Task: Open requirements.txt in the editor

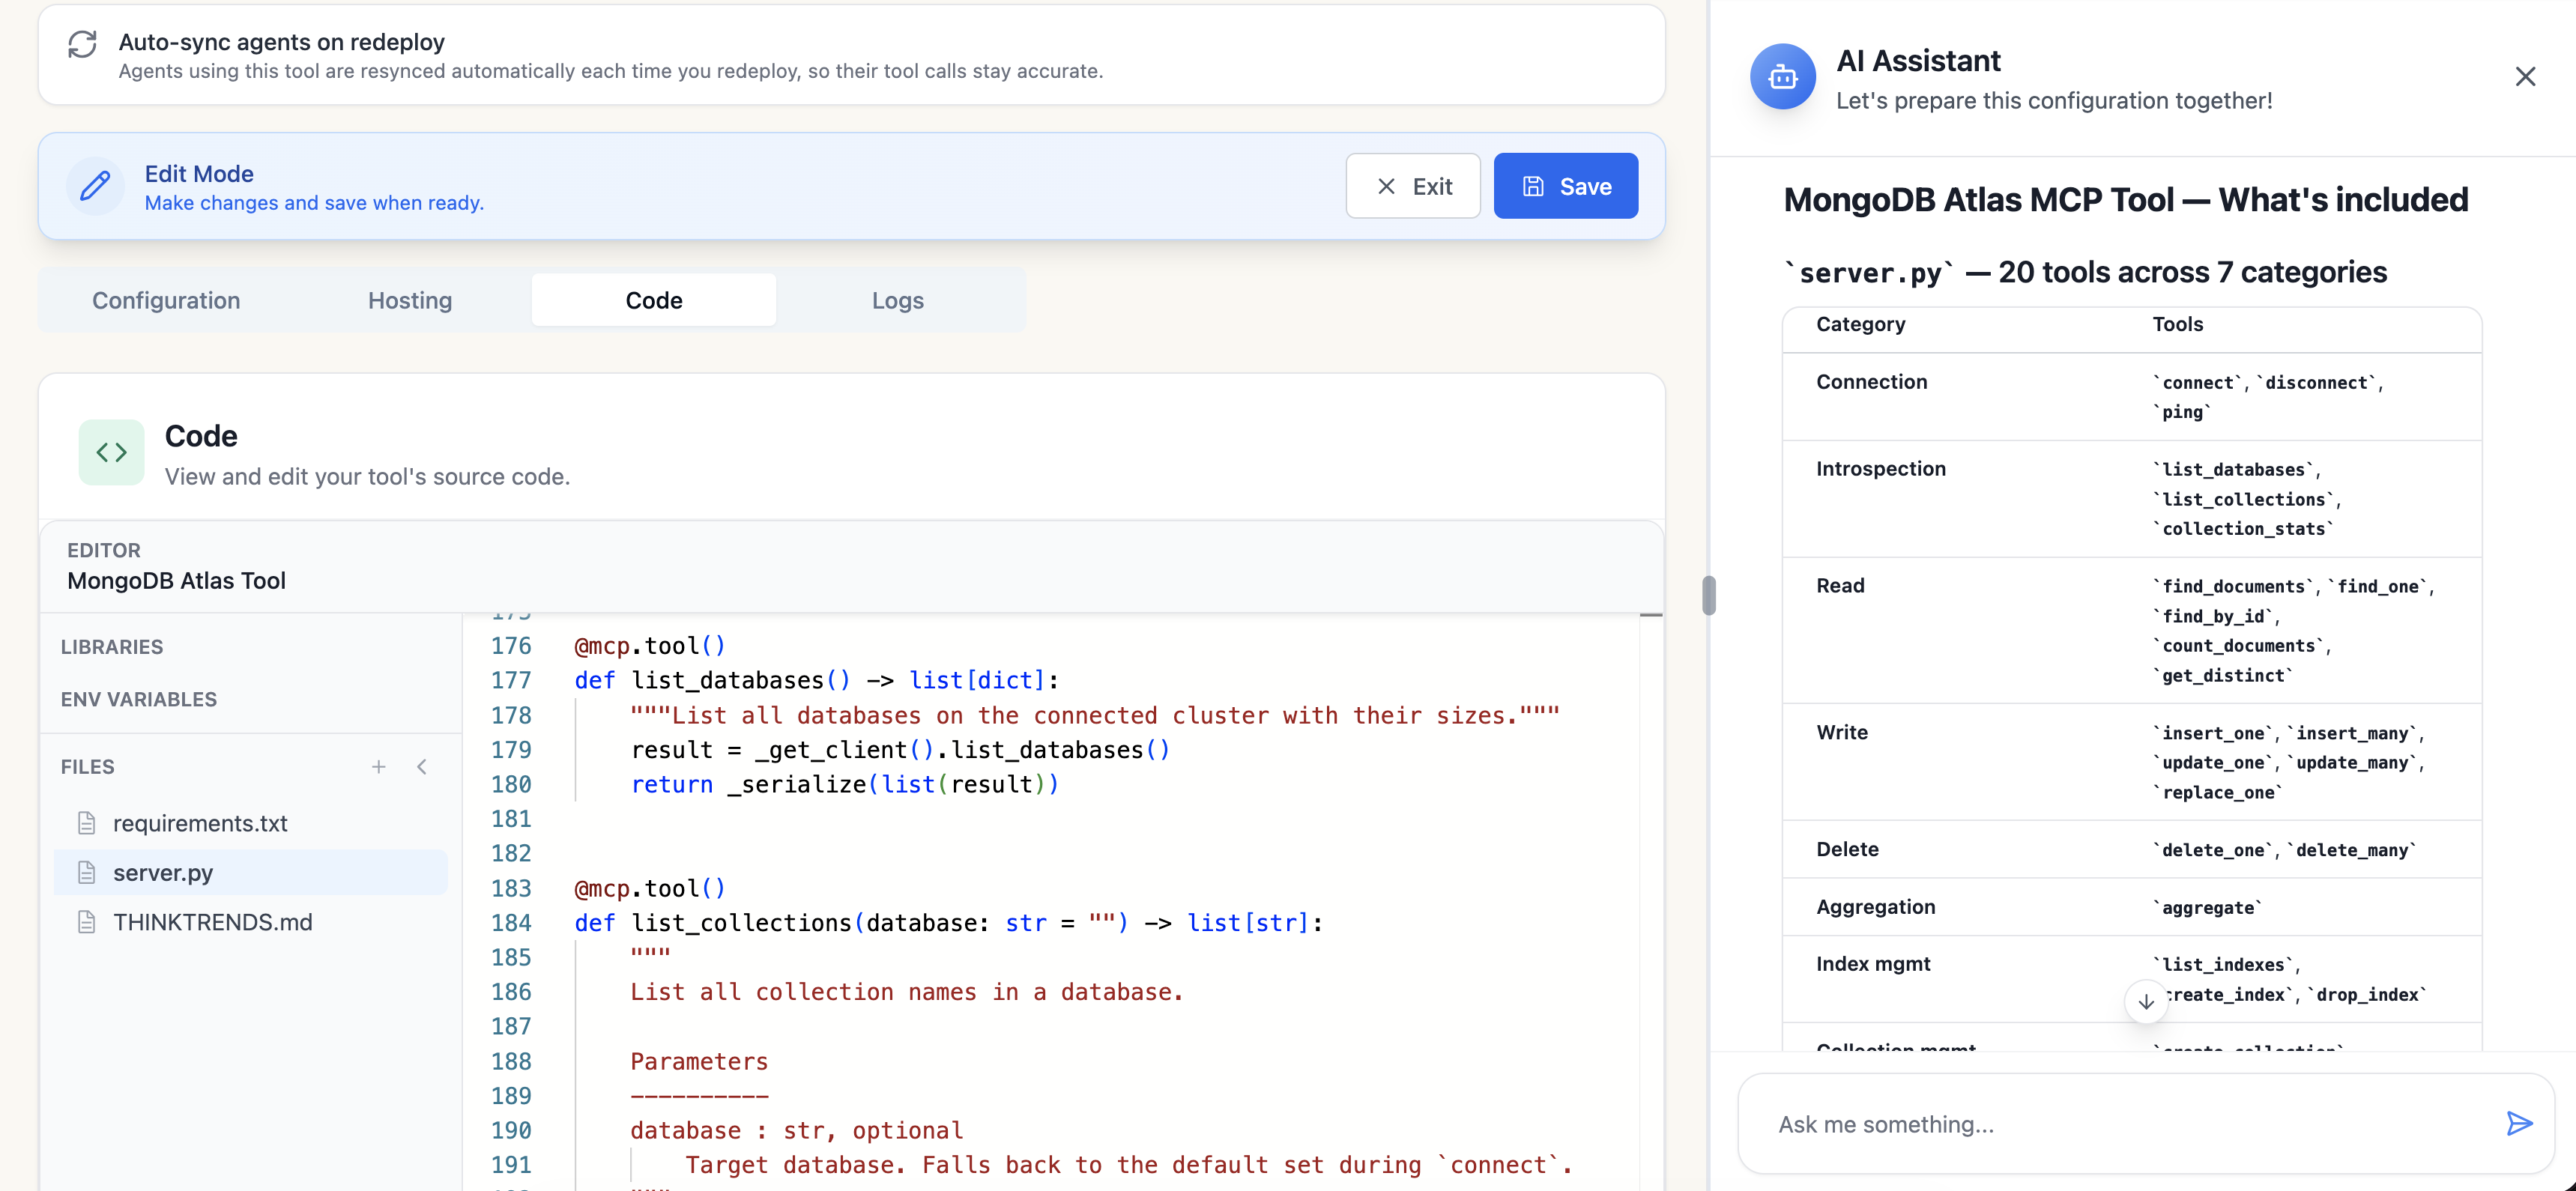Action: (x=251, y=823)
